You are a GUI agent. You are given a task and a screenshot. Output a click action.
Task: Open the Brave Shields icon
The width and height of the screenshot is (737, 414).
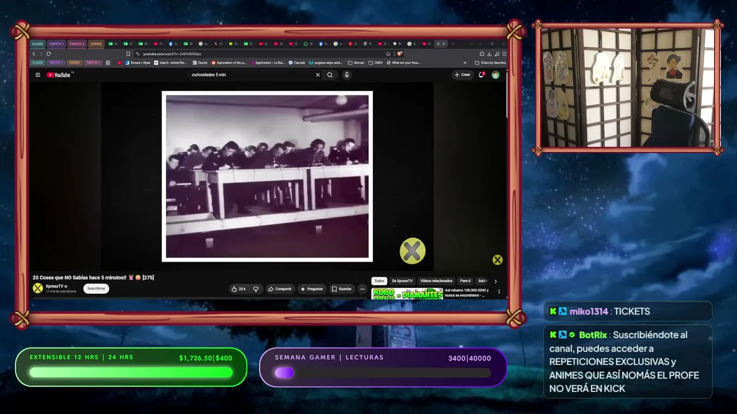(x=400, y=53)
